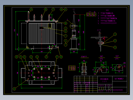Select callout balloon 11 in the detail view
This screenshot has height=100, width=133.
tap(115, 34)
